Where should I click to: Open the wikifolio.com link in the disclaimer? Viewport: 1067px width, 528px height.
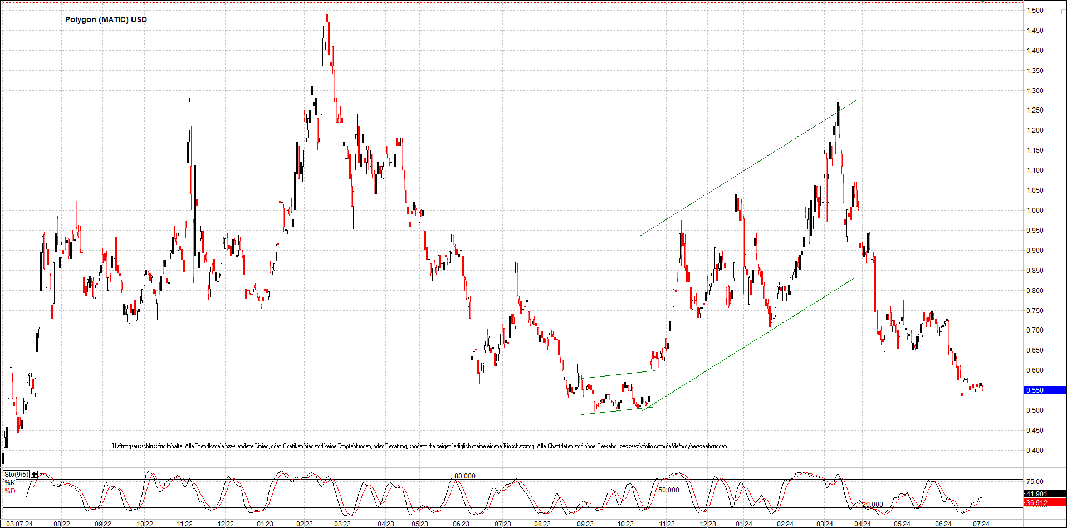pos(673,446)
